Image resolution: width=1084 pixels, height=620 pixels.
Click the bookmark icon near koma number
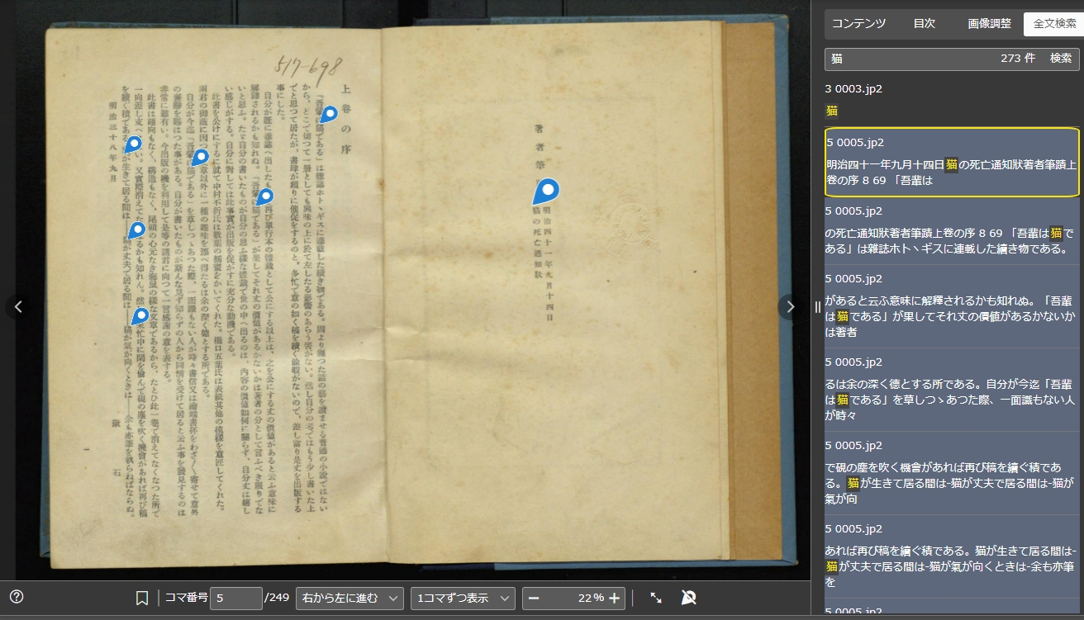pos(142,598)
